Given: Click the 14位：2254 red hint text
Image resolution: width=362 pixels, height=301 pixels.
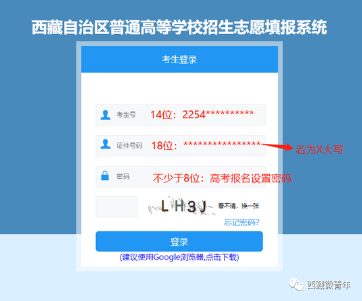Looking at the screenshot, I should [x=178, y=114].
